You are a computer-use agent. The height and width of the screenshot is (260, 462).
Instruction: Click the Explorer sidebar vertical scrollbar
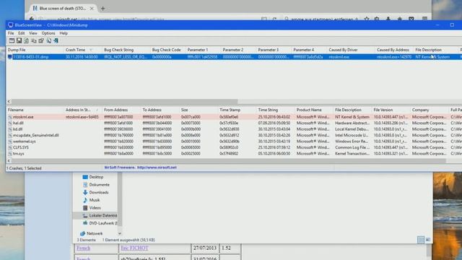point(120,199)
